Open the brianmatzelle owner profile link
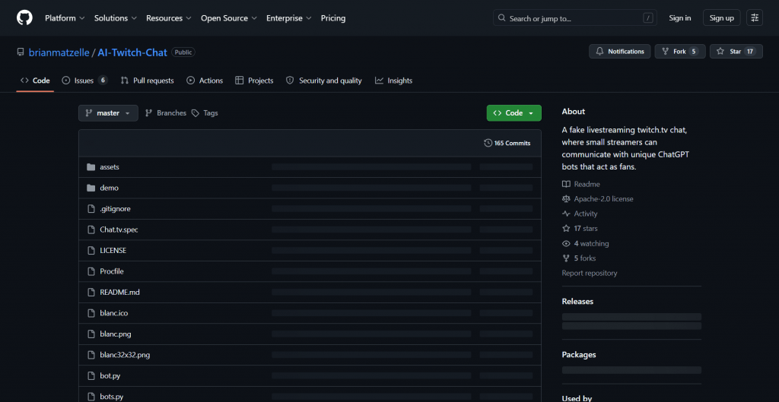779x402 pixels. pyautogui.click(x=59, y=52)
